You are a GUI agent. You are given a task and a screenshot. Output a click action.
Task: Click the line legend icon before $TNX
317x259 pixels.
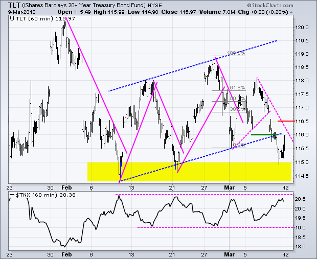coord(12,195)
